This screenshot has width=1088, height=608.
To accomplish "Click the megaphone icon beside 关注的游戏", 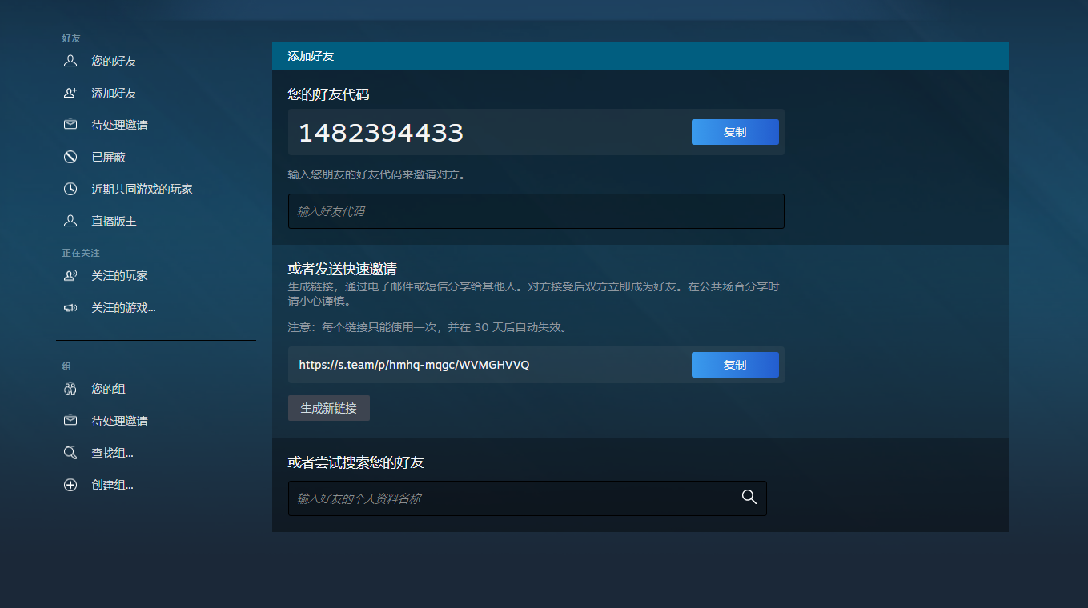I will tap(70, 307).
